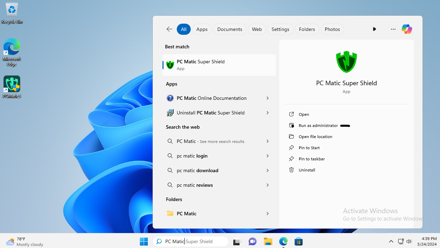
Task: Click the Windows Start button
Action: [x=144, y=241]
